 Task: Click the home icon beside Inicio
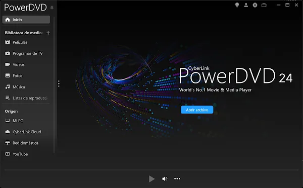8,20
